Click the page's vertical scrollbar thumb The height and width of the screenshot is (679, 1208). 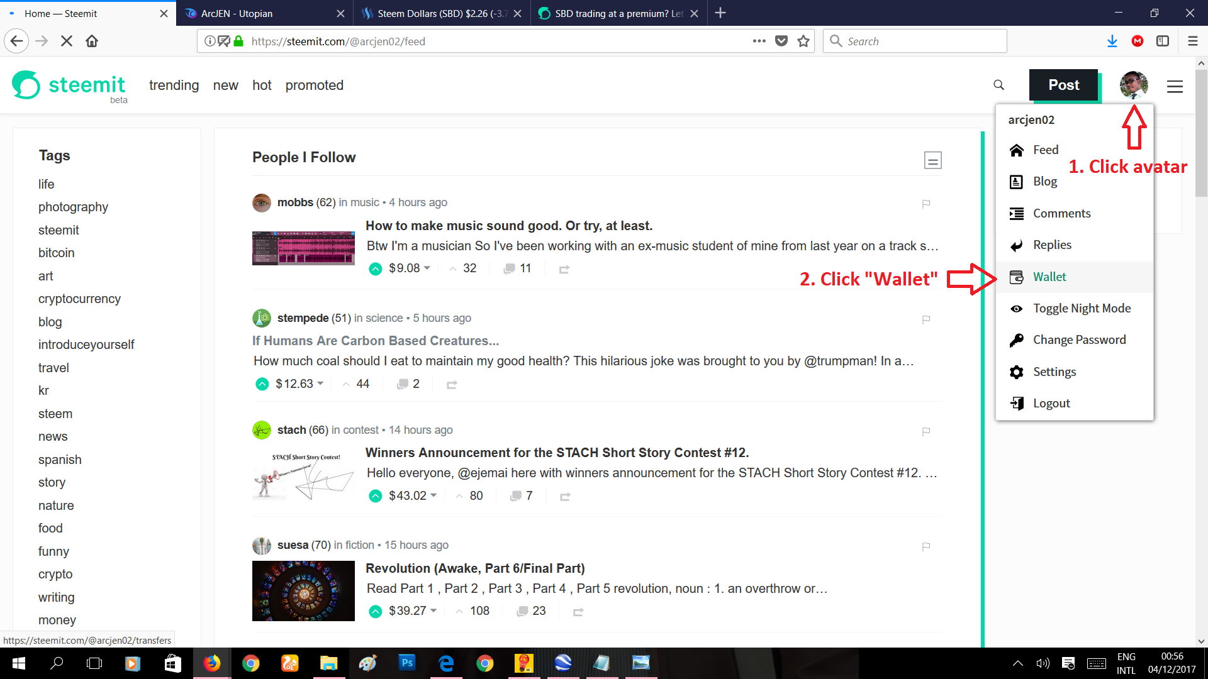coord(1201,132)
